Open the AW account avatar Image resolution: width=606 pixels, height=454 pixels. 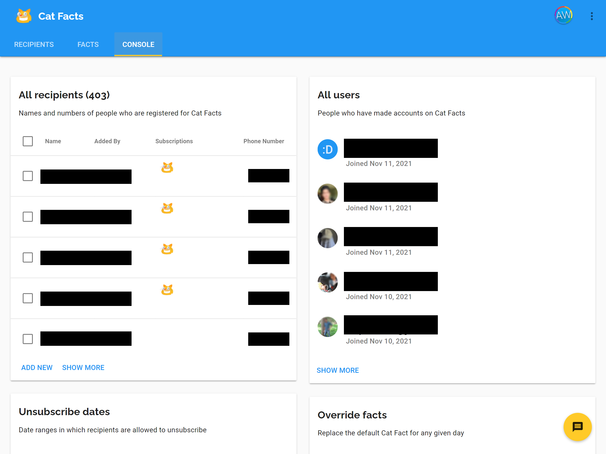(563, 15)
